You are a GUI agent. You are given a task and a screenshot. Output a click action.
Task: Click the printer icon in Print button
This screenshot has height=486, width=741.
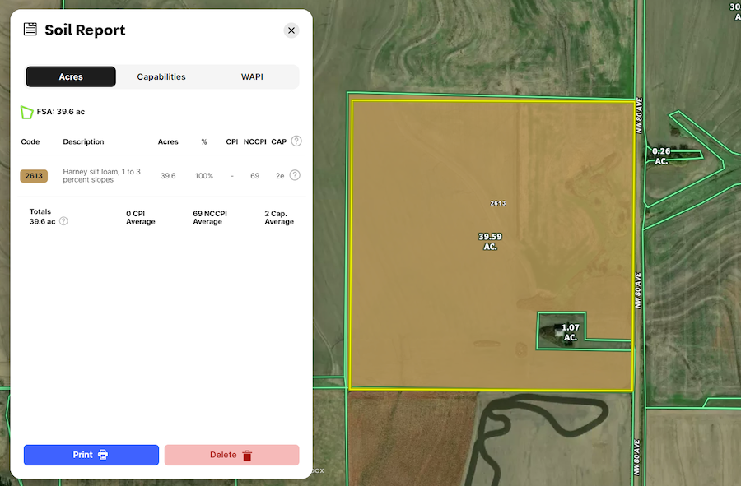coord(103,455)
